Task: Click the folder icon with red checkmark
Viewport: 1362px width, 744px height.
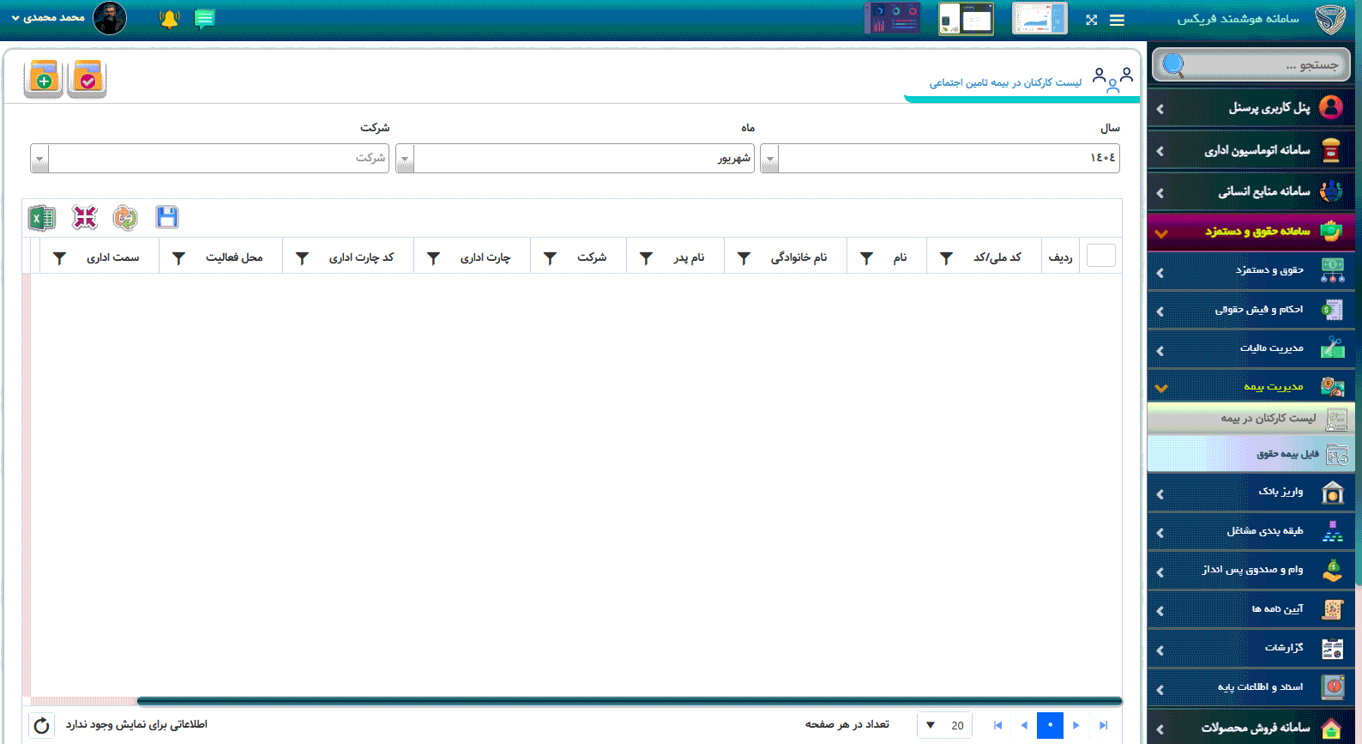Action: tap(87, 79)
